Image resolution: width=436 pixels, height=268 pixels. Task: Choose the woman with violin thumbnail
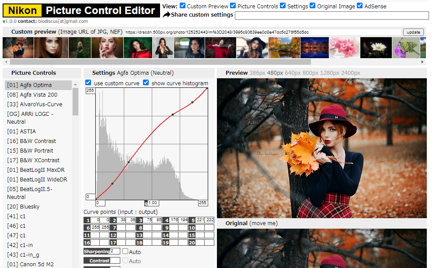pyautogui.click(x=220, y=48)
